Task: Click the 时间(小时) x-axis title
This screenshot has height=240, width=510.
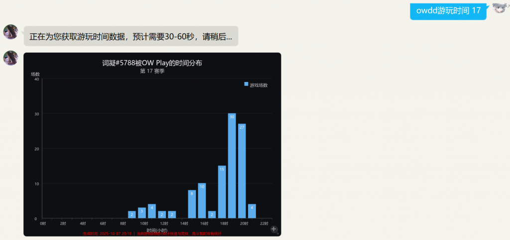Action: pos(157,230)
